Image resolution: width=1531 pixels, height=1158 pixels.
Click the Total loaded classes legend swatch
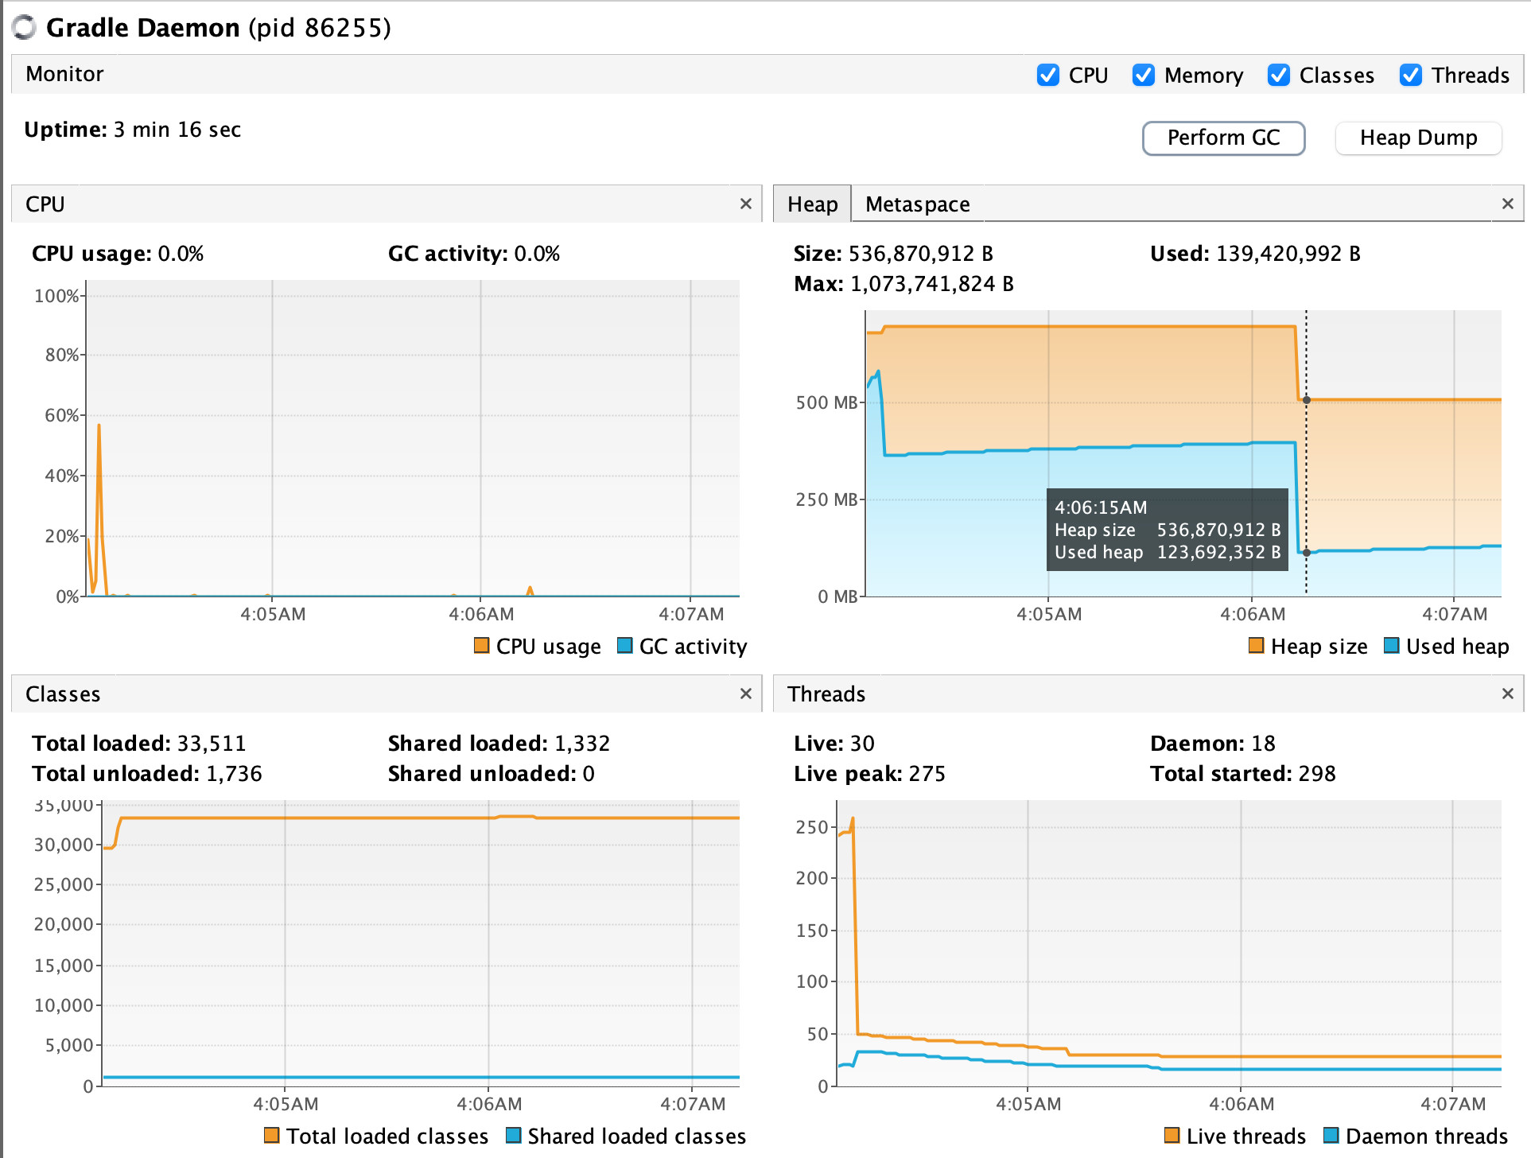click(271, 1135)
